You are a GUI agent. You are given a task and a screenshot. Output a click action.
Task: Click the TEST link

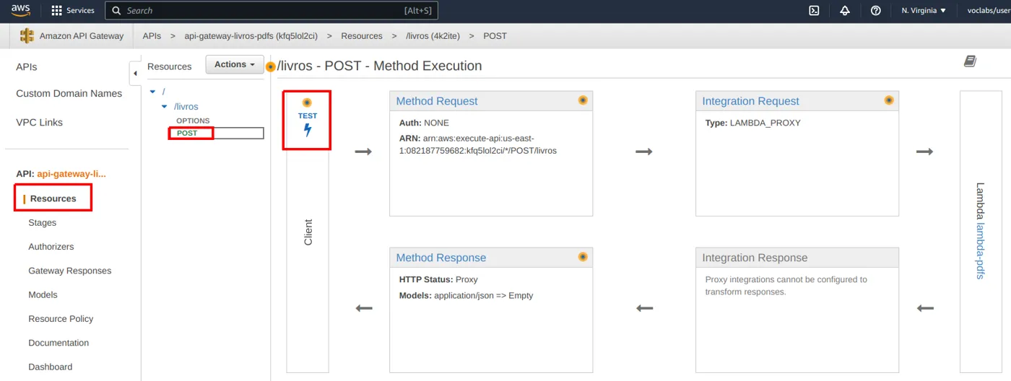click(308, 115)
